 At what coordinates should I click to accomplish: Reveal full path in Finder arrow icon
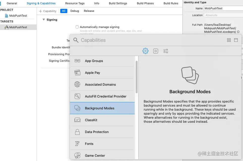(238, 32)
